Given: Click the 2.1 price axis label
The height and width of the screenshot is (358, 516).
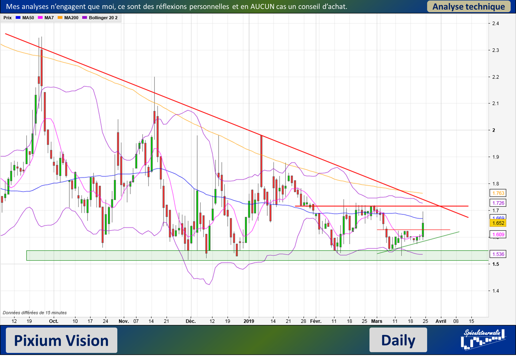Looking at the screenshot, I should coord(495,103).
